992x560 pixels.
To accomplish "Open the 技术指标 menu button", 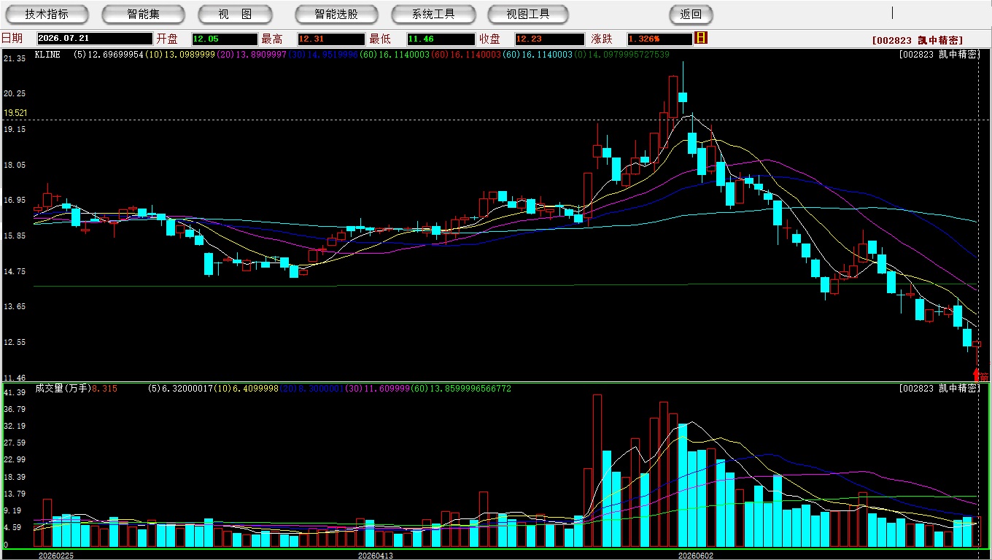I will 47,14.
